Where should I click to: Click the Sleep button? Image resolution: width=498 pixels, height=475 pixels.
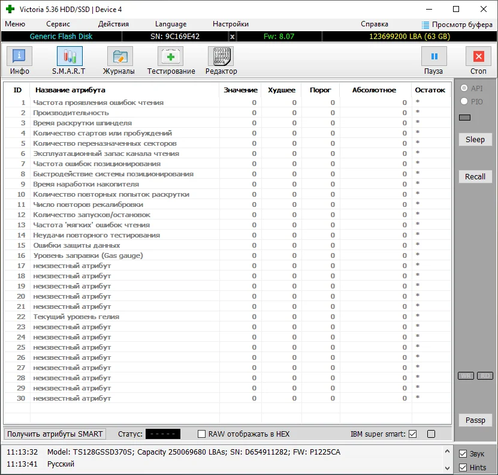click(x=475, y=140)
